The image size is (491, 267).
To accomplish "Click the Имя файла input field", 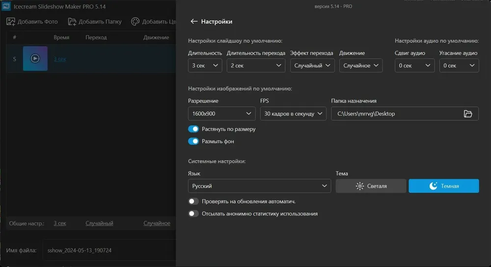I will (x=109, y=250).
